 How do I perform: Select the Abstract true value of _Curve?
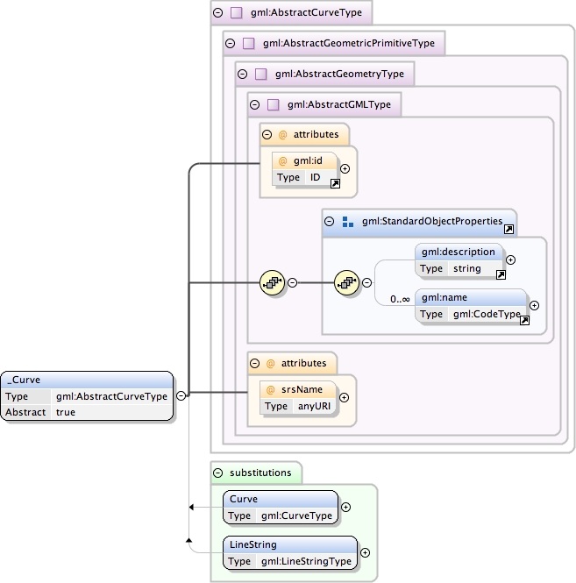[x=66, y=412]
